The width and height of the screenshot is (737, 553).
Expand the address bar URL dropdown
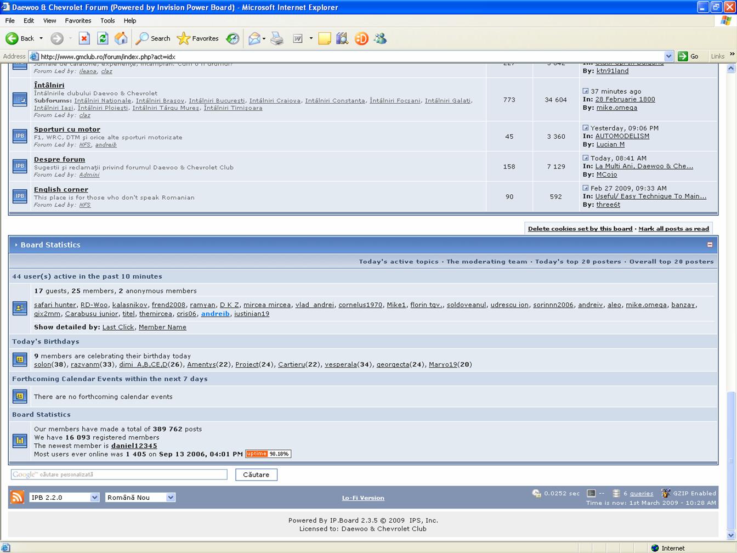(x=668, y=56)
